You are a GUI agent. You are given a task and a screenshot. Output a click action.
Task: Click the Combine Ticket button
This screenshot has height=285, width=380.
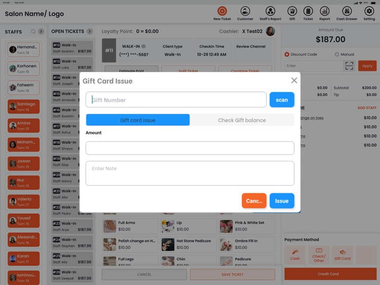coord(245,69)
